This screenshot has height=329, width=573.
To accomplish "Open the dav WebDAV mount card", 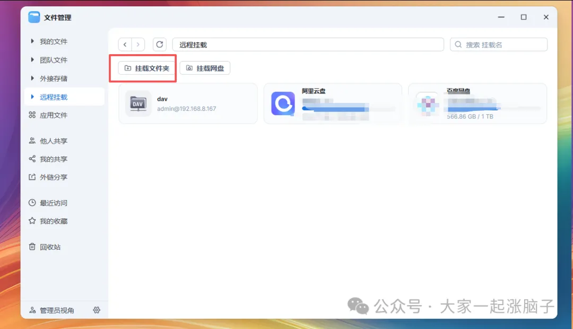I will click(188, 103).
